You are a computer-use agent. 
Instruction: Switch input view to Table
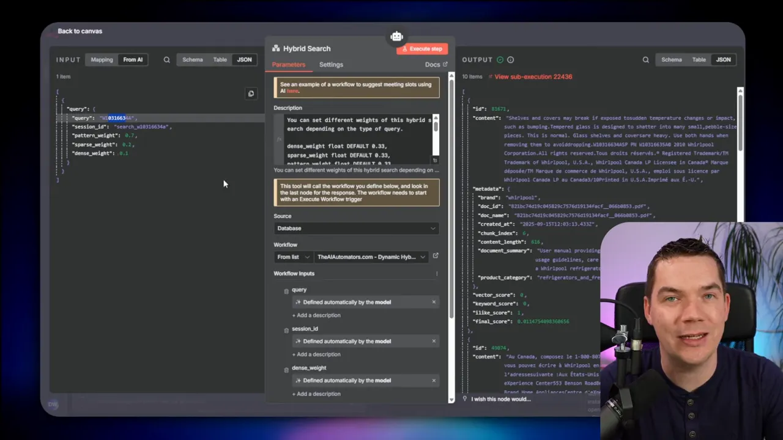point(220,60)
